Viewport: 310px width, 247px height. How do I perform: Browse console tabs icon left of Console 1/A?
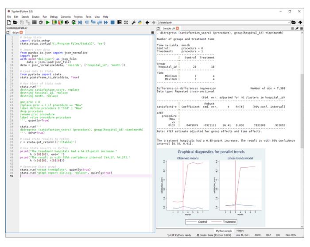click(x=158, y=28)
